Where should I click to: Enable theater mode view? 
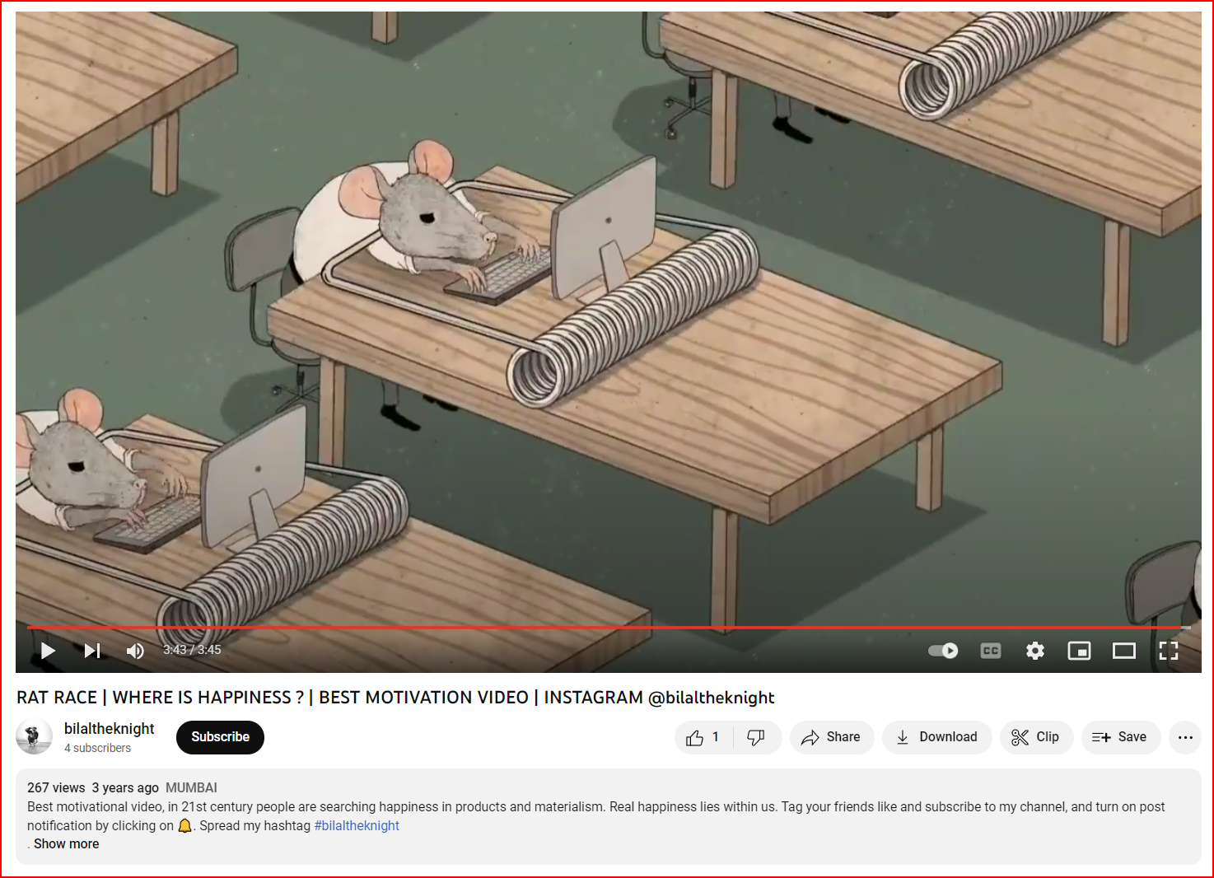click(x=1124, y=651)
